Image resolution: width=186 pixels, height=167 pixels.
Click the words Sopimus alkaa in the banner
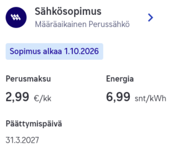tap(36, 51)
